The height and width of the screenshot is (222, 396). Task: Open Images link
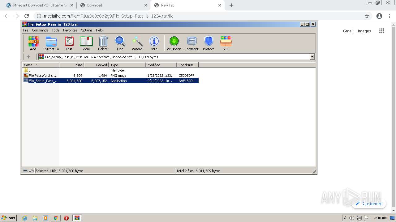click(x=364, y=31)
